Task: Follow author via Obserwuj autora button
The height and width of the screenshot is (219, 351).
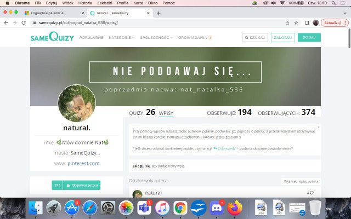Action: point(82,185)
